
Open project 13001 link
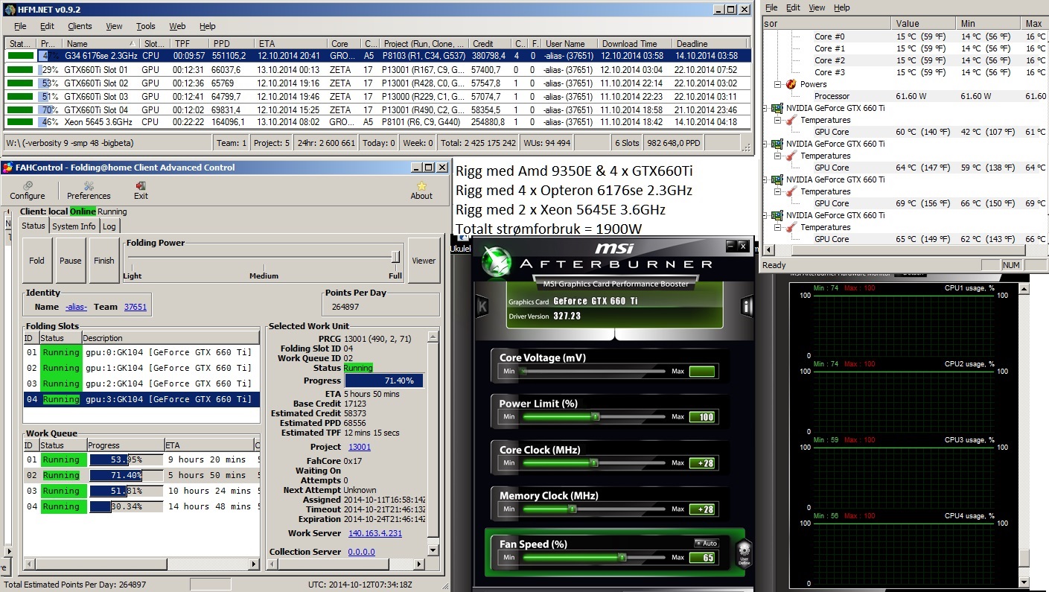[x=360, y=447]
